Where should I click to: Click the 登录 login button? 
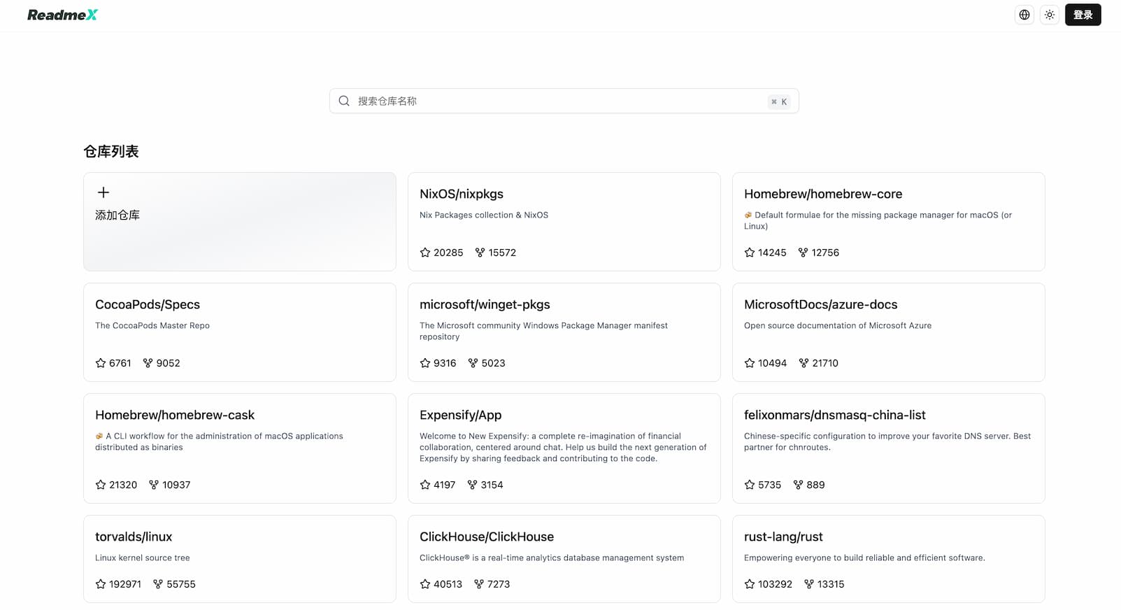pos(1083,15)
